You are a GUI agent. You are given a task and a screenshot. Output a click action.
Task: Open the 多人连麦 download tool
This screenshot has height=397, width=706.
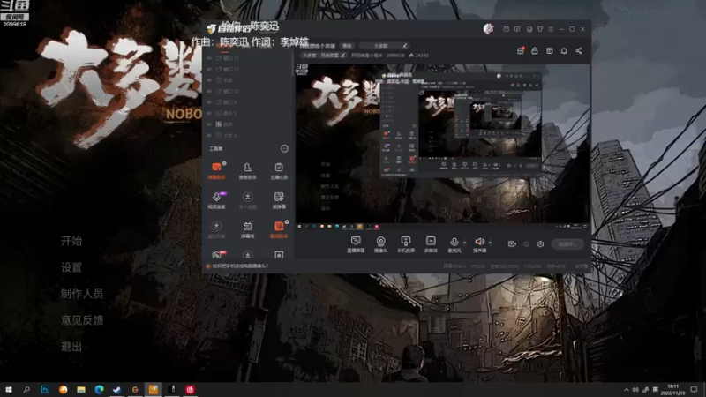click(x=247, y=200)
